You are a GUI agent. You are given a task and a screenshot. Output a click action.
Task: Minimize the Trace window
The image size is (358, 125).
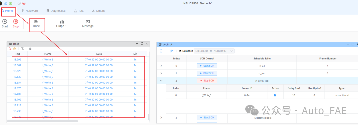point(137,44)
